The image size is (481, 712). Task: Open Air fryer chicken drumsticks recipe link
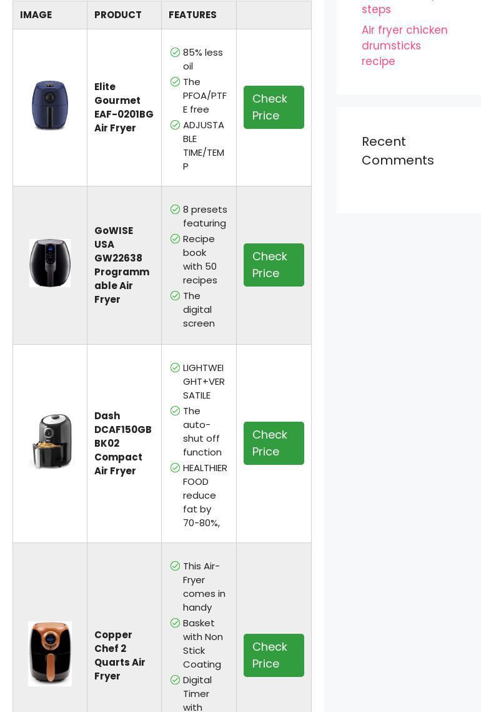click(404, 46)
